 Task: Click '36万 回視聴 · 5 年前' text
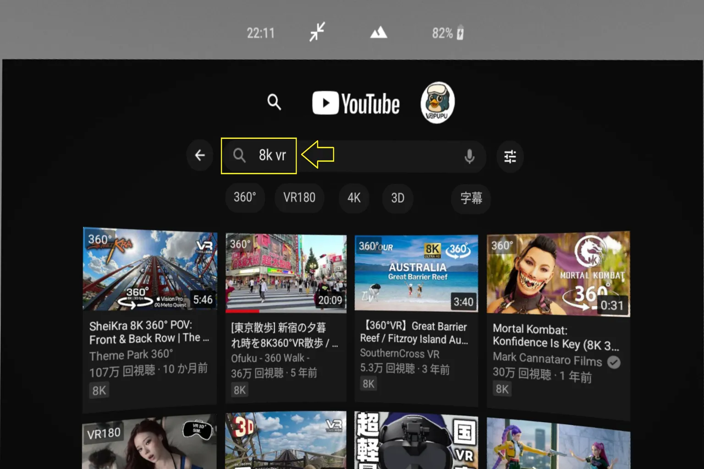point(274,373)
